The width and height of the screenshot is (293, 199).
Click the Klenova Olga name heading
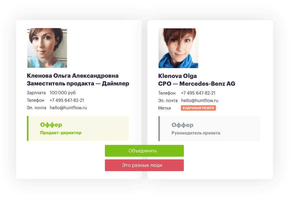177,76
